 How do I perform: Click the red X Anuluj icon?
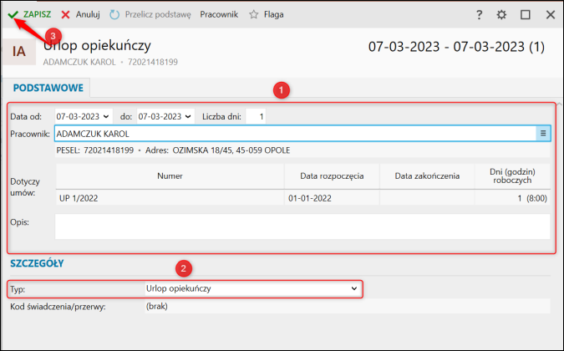coord(65,15)
